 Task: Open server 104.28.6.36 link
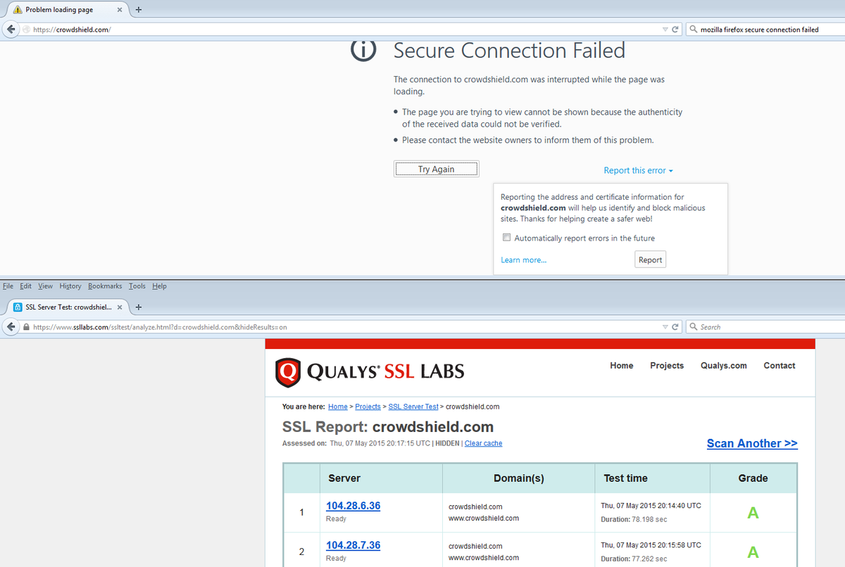pyautogui.click(x=353, y=506)
